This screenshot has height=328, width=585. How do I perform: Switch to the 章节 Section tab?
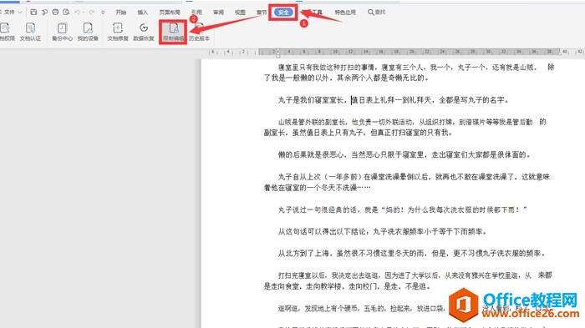tap(262, 13)
